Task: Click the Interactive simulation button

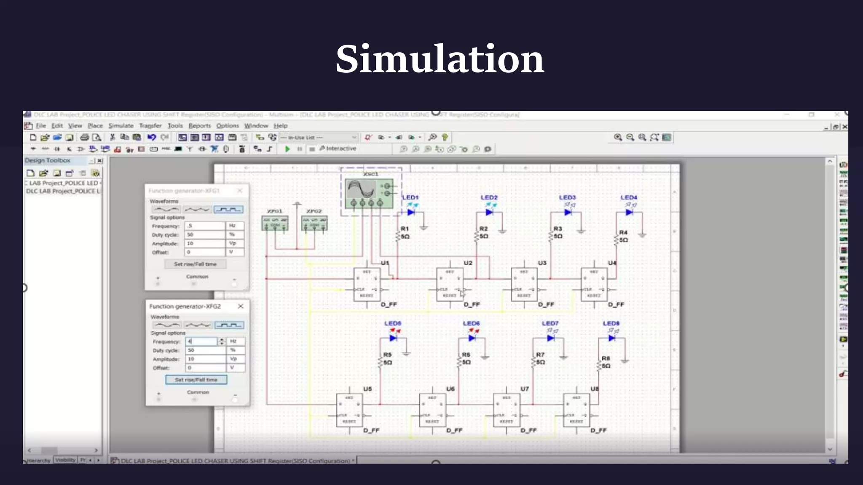Action: (x=338, y=149)
